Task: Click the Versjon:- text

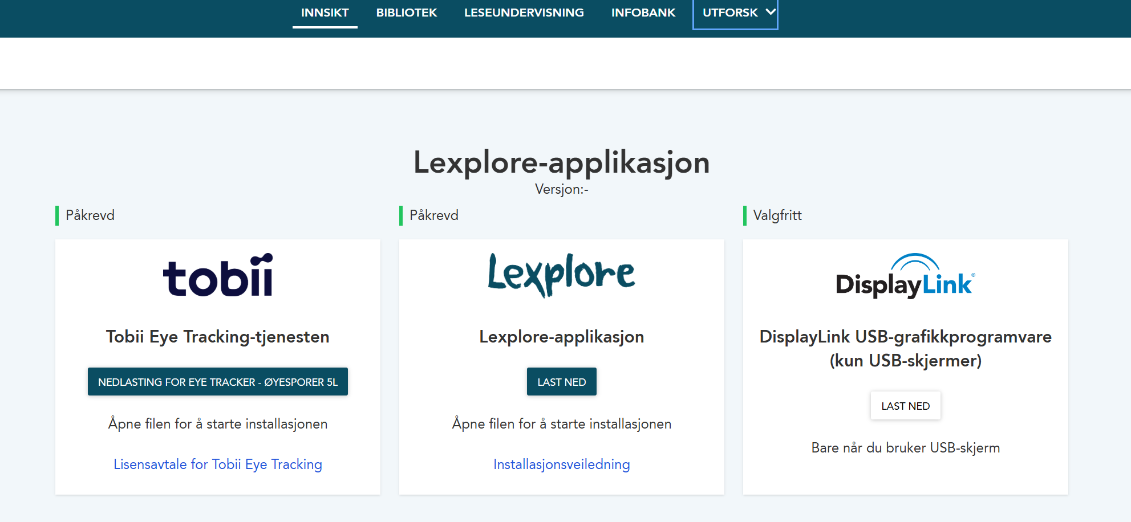Action: coord(561,189)
